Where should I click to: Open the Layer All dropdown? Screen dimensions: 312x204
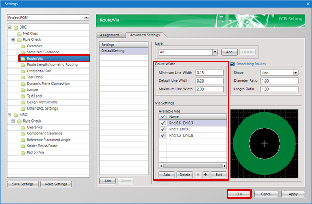(215, 52)
